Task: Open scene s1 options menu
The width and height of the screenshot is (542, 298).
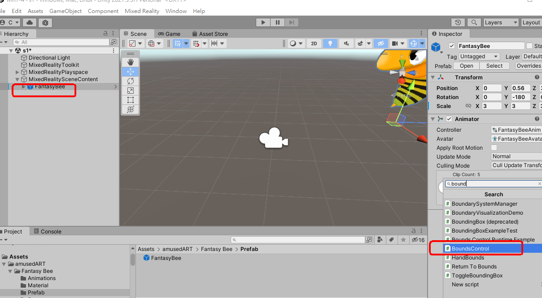Action: click(x=114, y=51)
